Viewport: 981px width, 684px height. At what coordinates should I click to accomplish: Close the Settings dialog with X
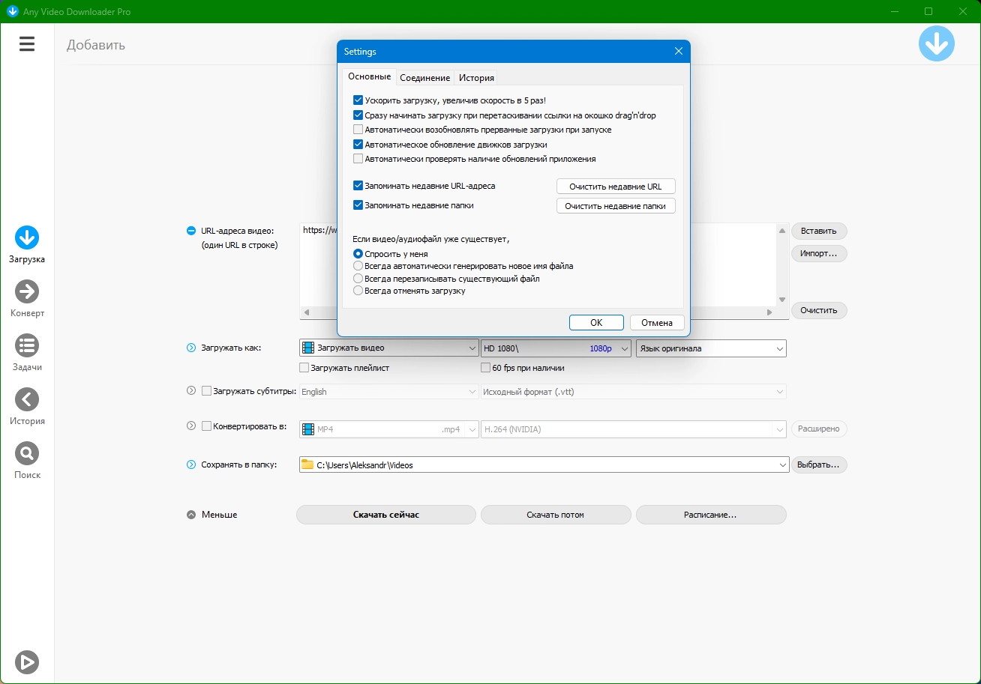point(678,52)
